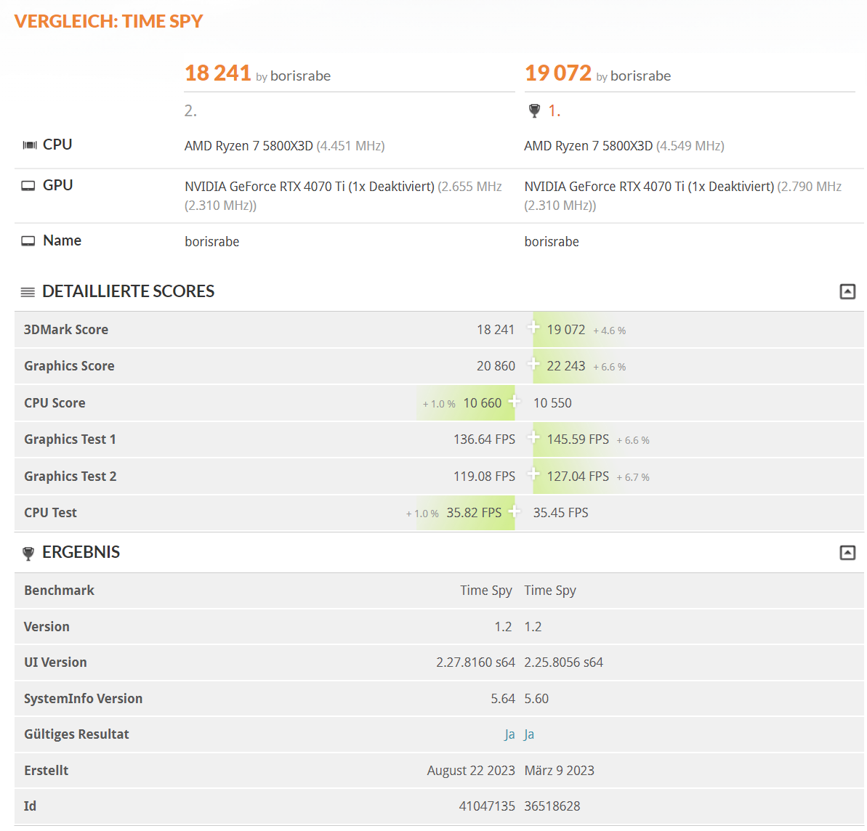Click plus icon beside 145.59 FPS
The width and height of the screenshot is (867, 831).
[x=533, y=437]
